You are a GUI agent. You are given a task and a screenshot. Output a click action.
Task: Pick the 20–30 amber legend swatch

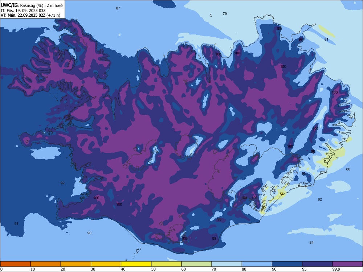coord(76,264)
